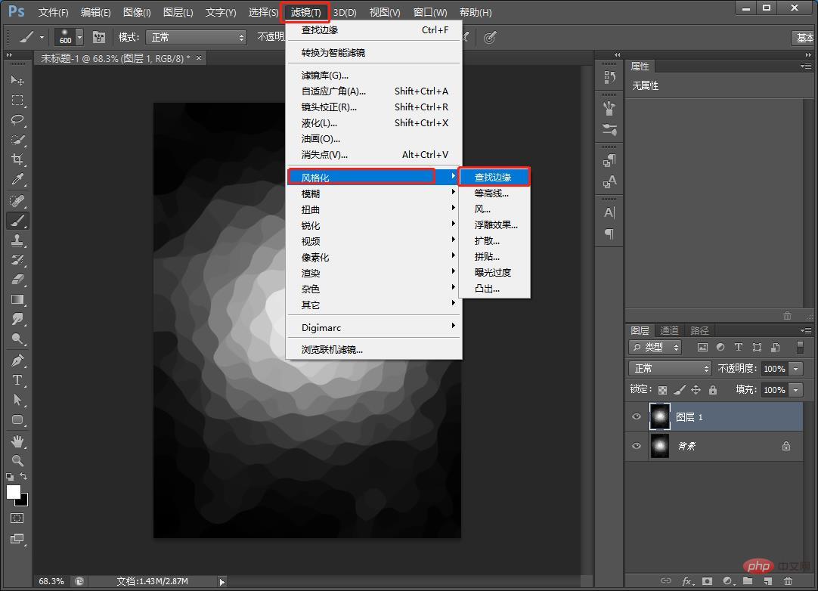818x591 pixels.
Task: Open 填充 fill dropdown arrow
Action: point(795,390)
